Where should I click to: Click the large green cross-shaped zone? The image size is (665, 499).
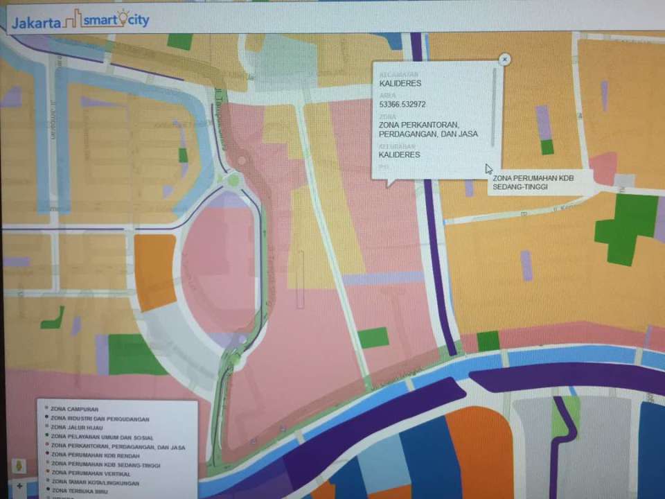626,225
